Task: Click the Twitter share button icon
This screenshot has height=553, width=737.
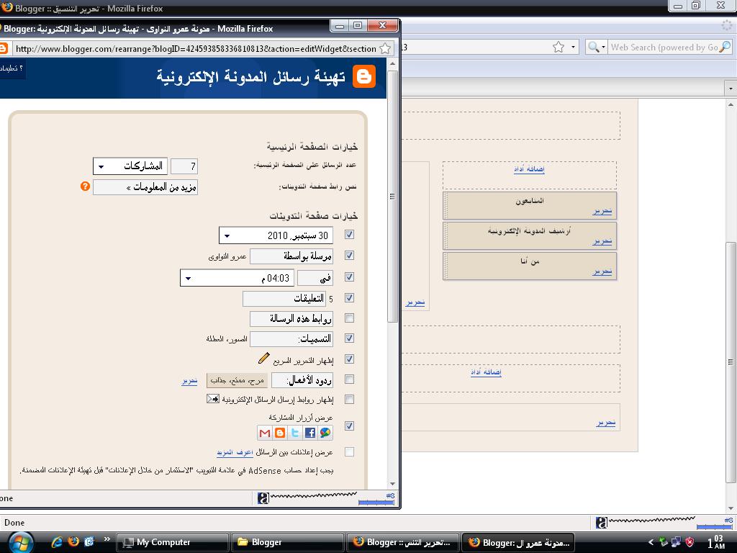Action: pyautogui.click(x=295, y=433)
